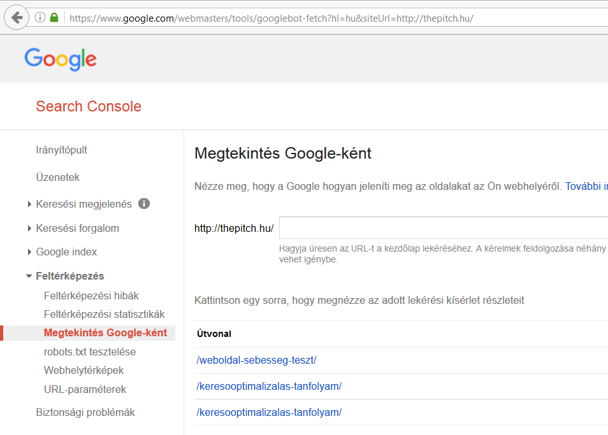Open Irányítópult in the sidebar

tap(61, 150)
